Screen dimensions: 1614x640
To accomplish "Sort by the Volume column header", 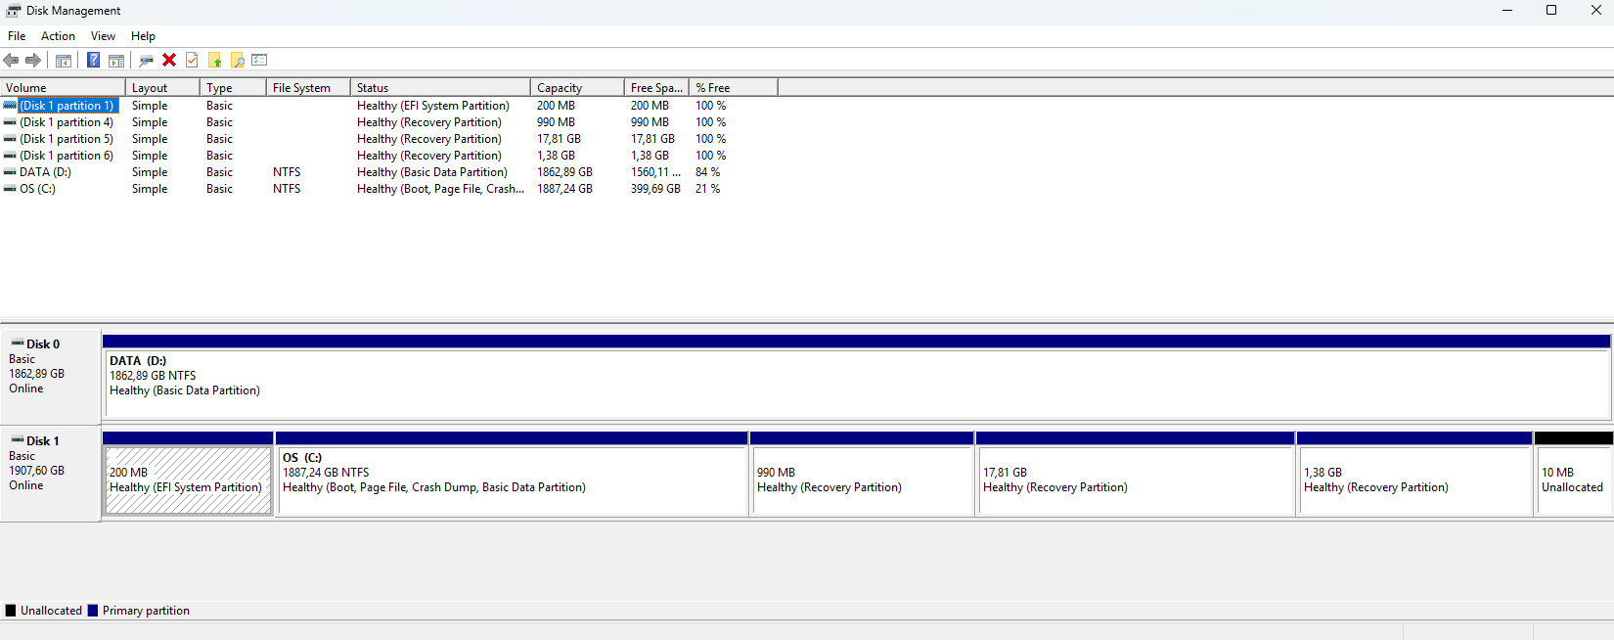I will pos(63,88).
